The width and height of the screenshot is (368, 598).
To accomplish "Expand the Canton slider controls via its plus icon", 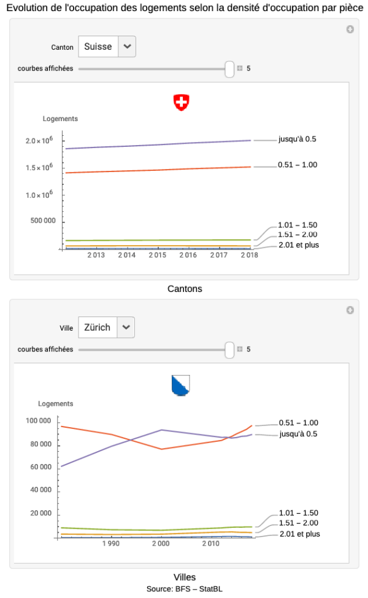I will (x=240, y=68).
